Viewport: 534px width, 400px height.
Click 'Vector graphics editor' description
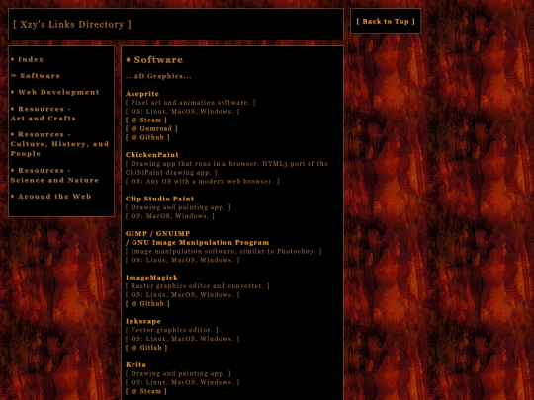[172, 330]
